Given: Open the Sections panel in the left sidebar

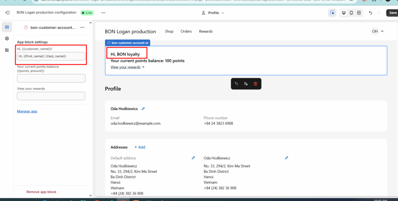Looking at the screenshot, I should [x=7, y=27].
